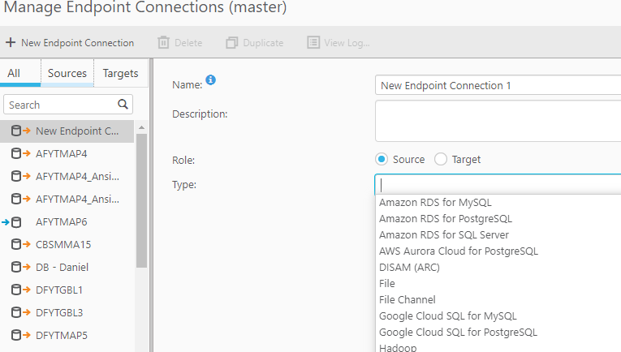
Task: Click the Name input field
Action: click(498, 85)
